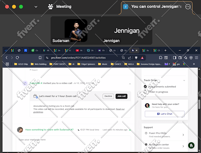Collapse the Track Order section chevron
The width and height of the screenshot is (201, 153).
(x=184, y=80)
